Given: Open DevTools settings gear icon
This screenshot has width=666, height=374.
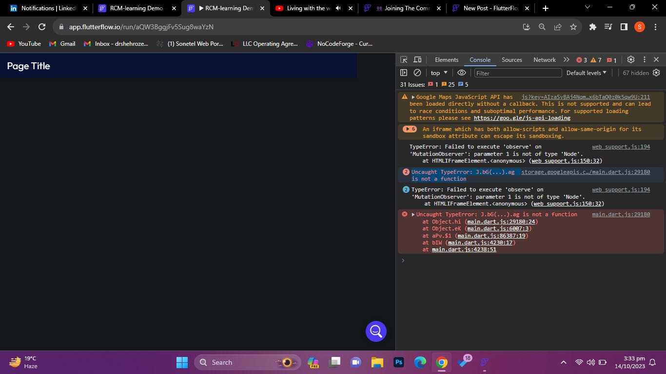Looking at the screenshot, I should [630, 59].
